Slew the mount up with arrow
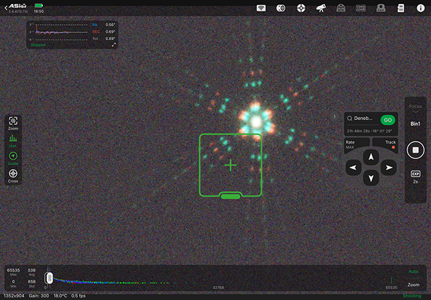This screenshot has height=300, width=431. 370,156
